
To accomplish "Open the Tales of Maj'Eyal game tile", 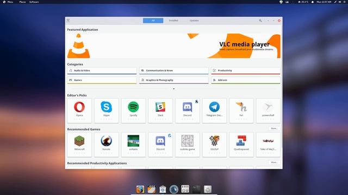I will [268, 145].
